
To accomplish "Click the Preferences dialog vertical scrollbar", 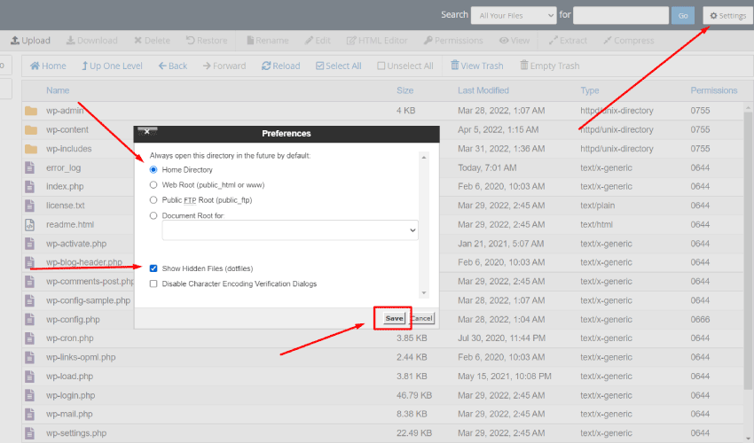I will click(x=423, y=224).
